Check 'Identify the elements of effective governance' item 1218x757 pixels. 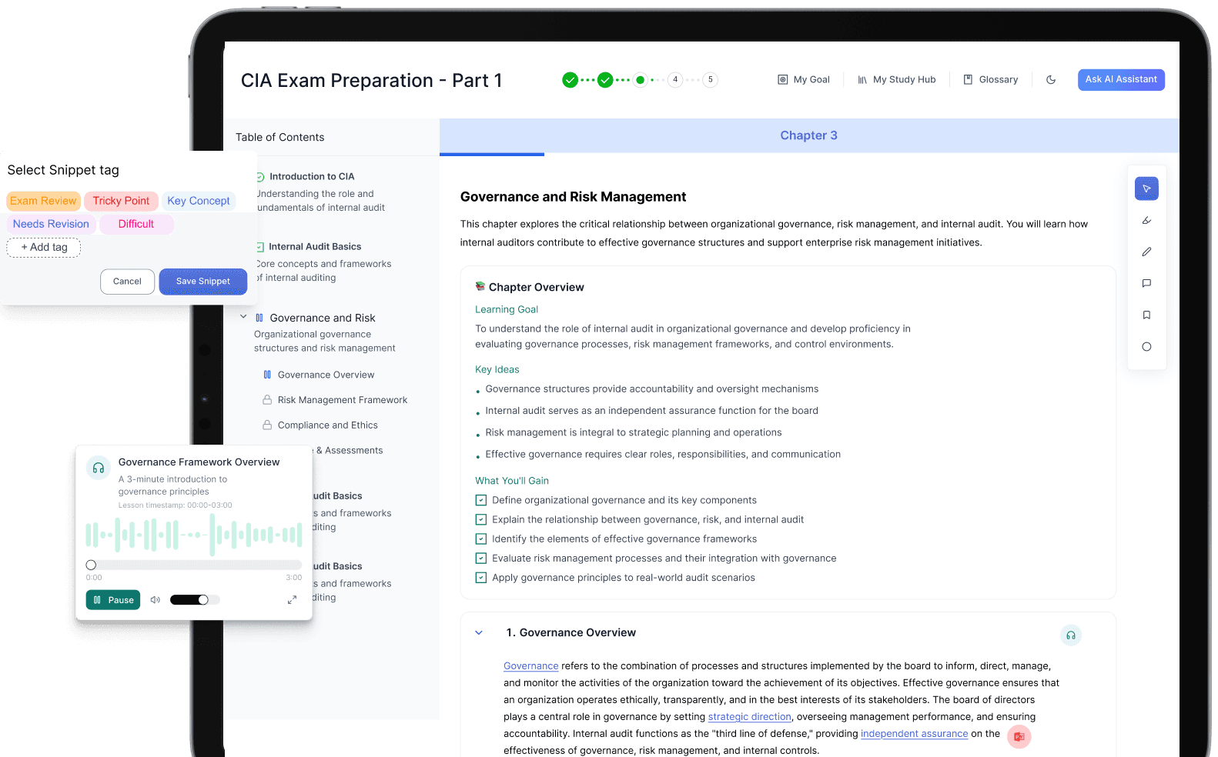481,539
